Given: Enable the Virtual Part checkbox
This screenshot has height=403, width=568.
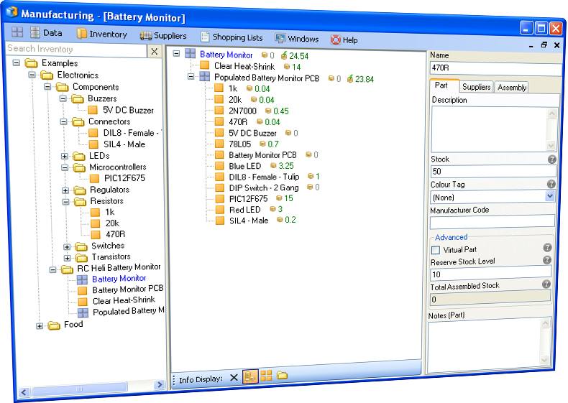Looking at the screenshot, I should click(436, 250).
